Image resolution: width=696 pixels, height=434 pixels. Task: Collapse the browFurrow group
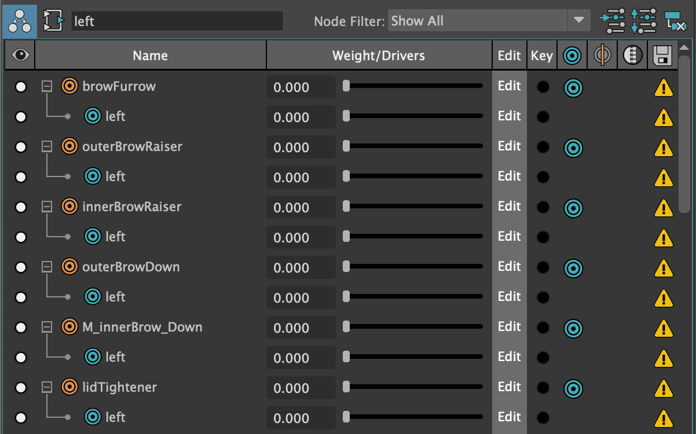47,86
